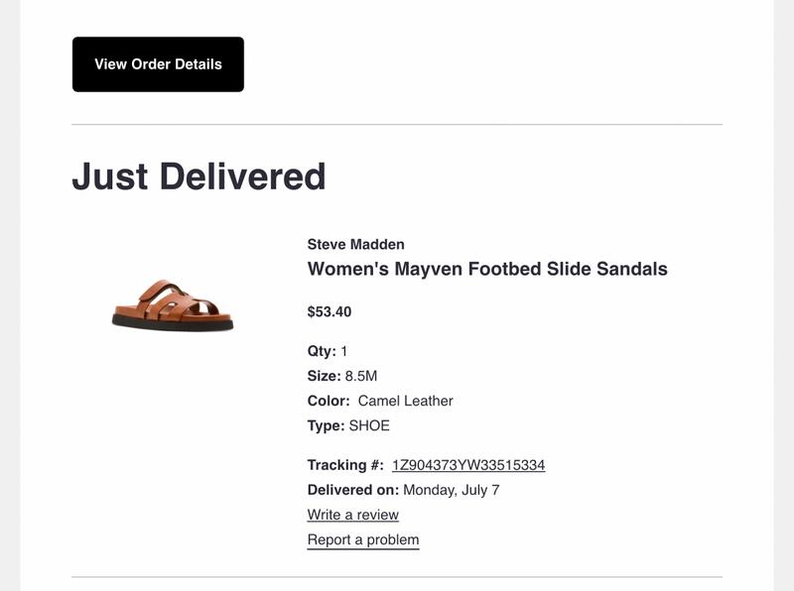Click the camel sandal product image
794x591 pixels.
(173, 305)
